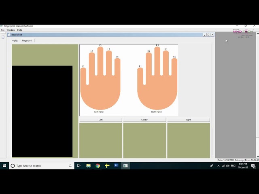Open the People icon in system tray
The width and height of the screenshot is (259, 194).
coord(212,166)
